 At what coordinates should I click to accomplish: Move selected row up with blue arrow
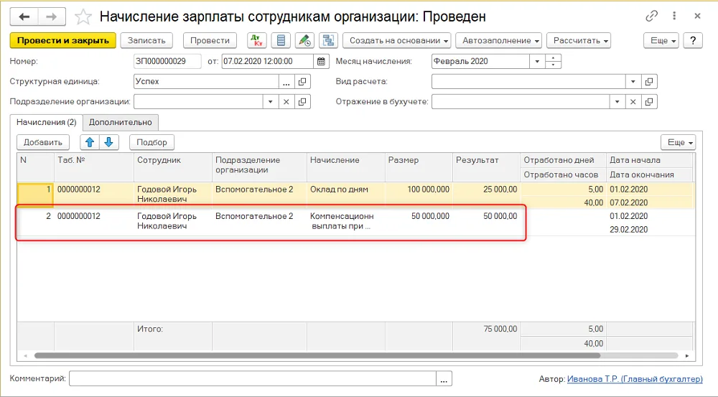coord(90,142)
